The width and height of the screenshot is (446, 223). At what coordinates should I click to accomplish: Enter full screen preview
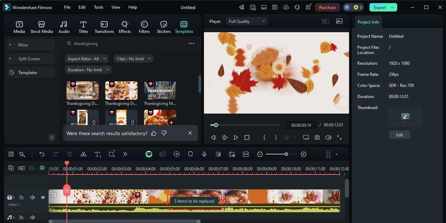point(339,137)
